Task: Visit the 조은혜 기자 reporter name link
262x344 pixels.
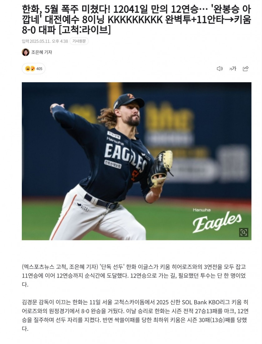Action: (x=42, y=52)
